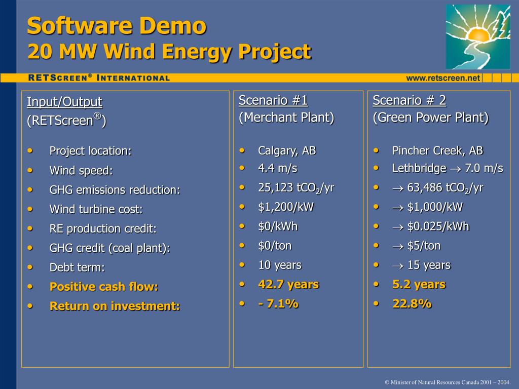519x389 pixels.
Task: Click the 'Input/Output' heading
Action: 64,102
